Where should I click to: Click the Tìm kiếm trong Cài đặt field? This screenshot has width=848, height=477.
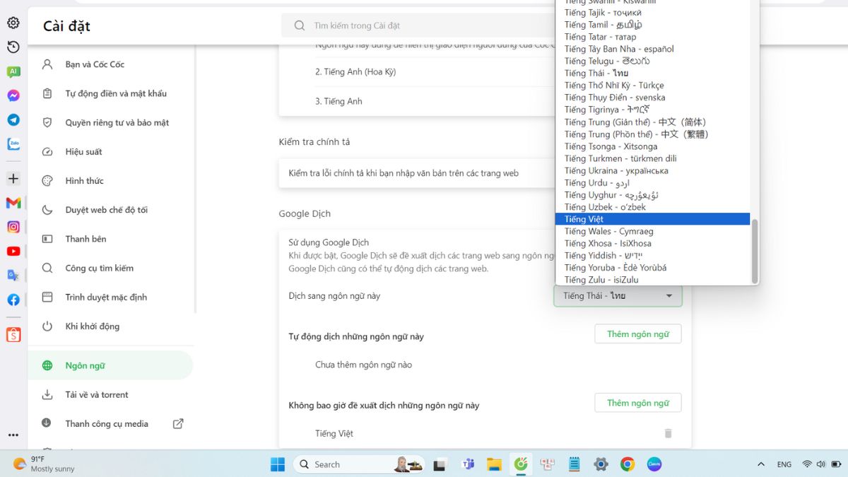click(418, 25)
